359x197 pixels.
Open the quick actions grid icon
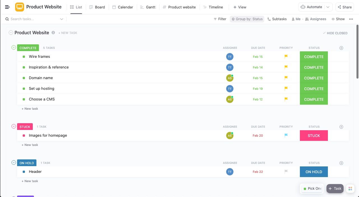point(350,189)
